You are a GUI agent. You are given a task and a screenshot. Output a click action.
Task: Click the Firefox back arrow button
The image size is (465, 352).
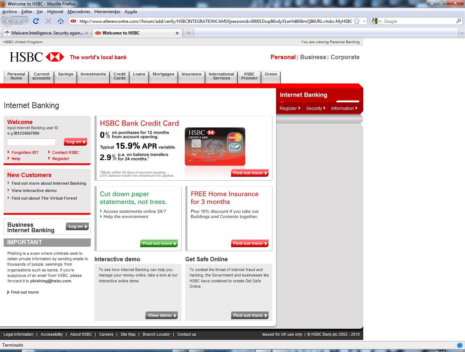[x=8, y=21]
